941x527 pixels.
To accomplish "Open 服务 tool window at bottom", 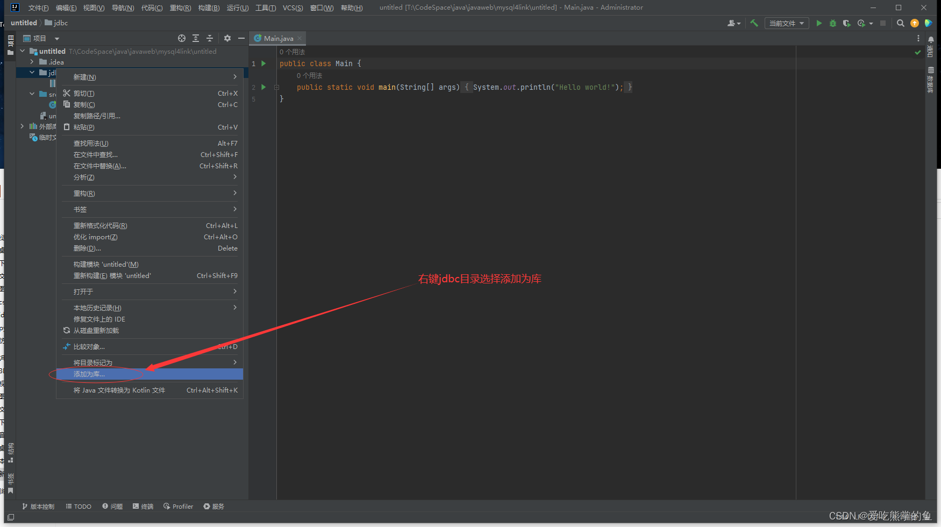I will [213, 507].
